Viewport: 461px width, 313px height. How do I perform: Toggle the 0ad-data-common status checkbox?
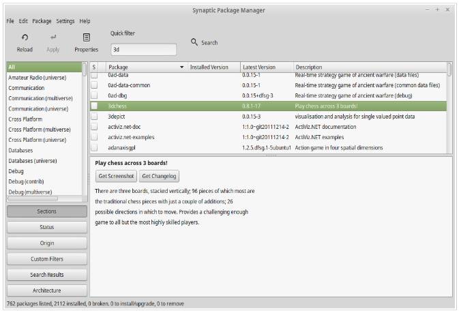click(95, 85)
